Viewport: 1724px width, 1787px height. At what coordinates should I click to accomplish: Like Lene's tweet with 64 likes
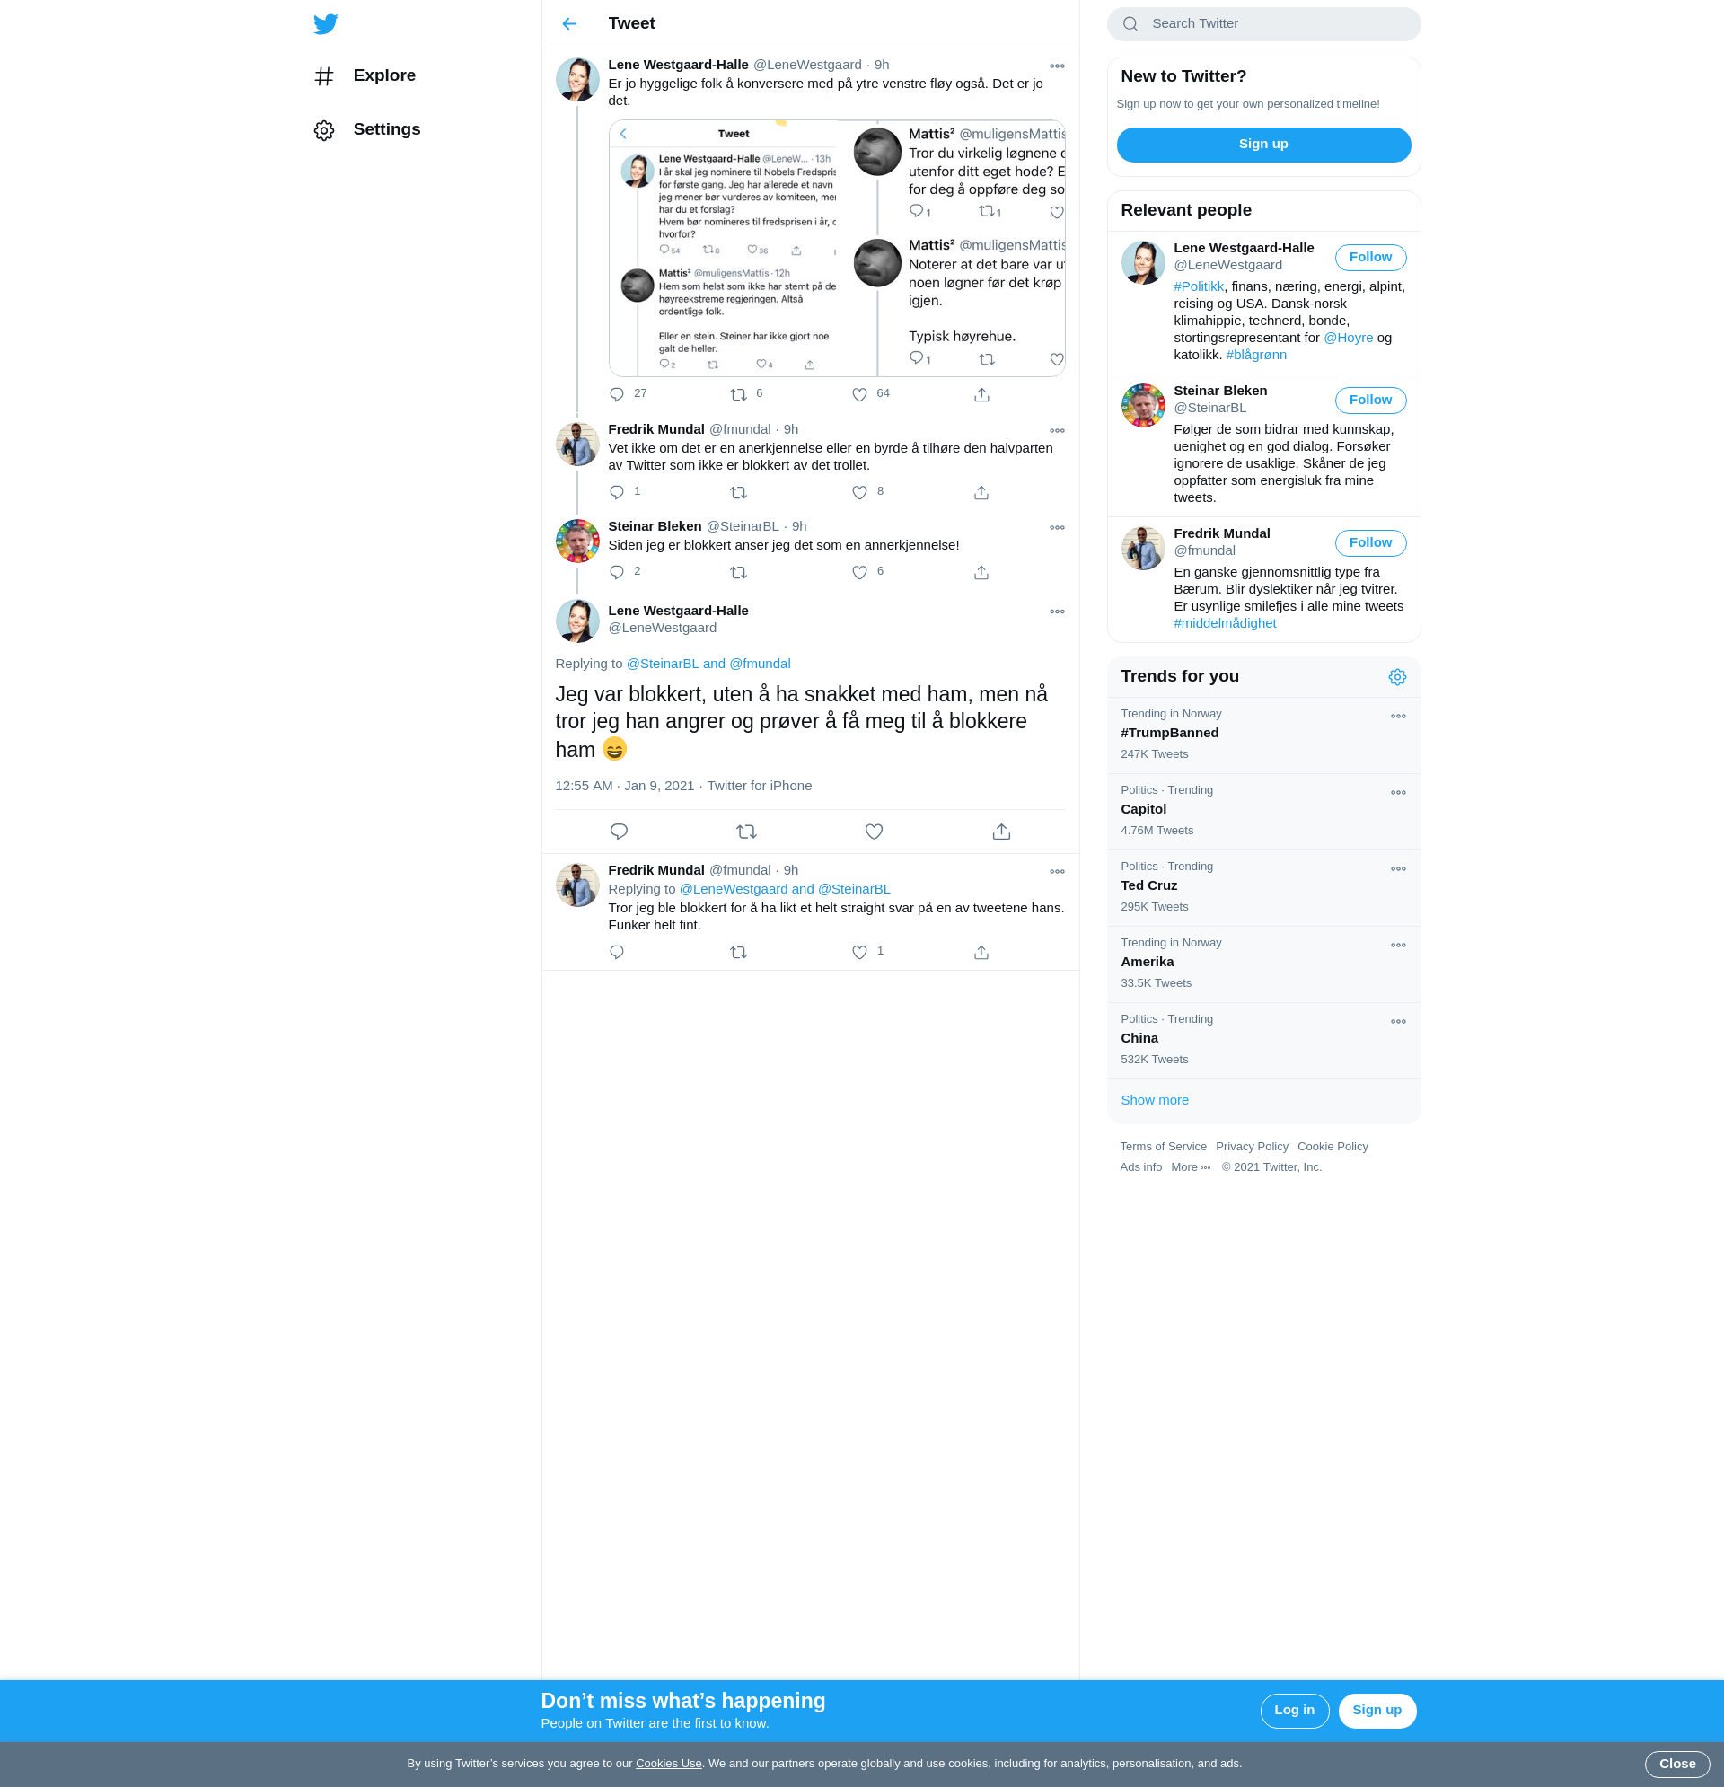pos(859,395)
